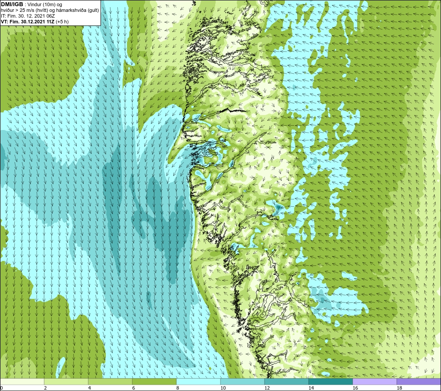Click the 16–18 m/s lavender swatch
This screenshot has height=391, width=441.
click(x=374, y=381)
